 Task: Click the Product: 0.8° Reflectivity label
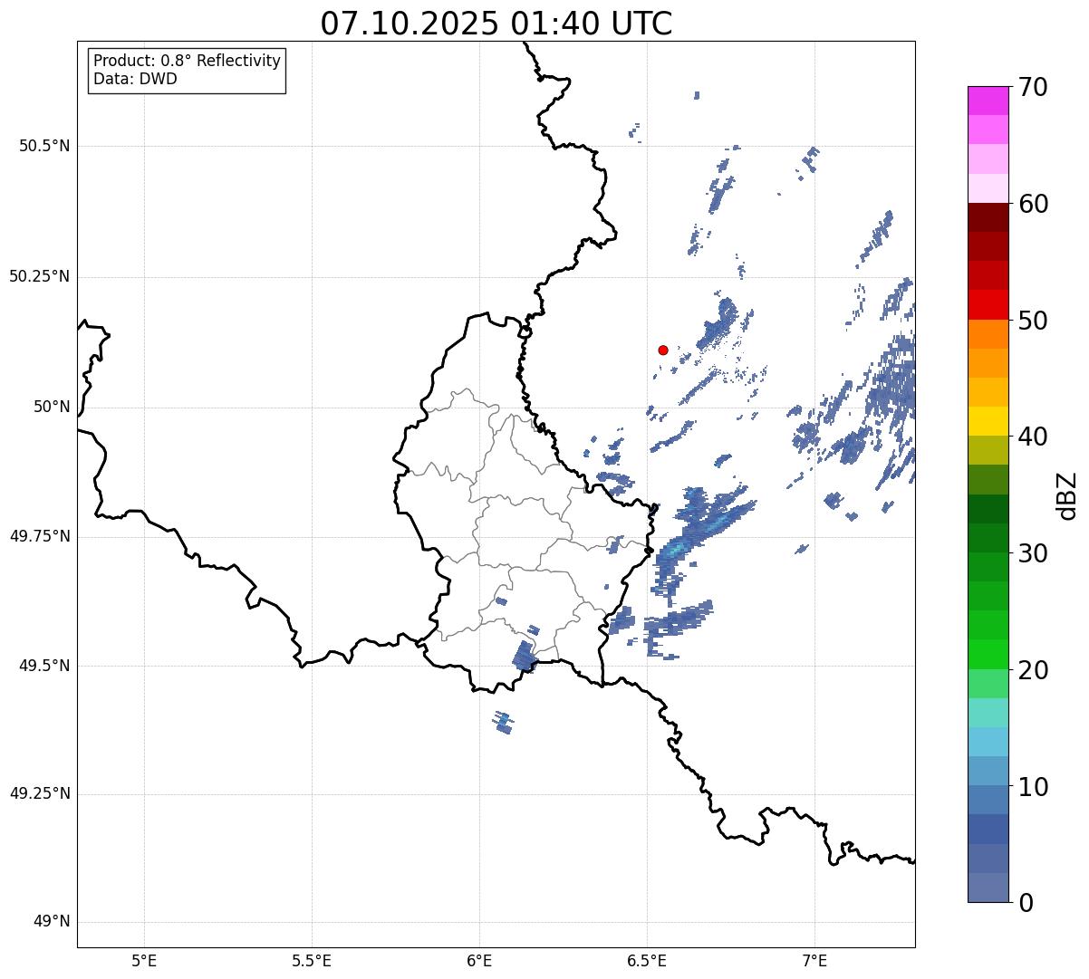click(x=188, y=61)
